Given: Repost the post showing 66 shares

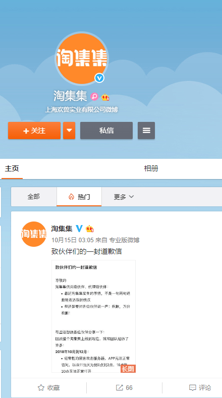Looking at the screenshot, I should pos(124,387).
